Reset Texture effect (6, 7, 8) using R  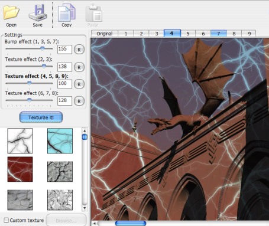point(79,101)
